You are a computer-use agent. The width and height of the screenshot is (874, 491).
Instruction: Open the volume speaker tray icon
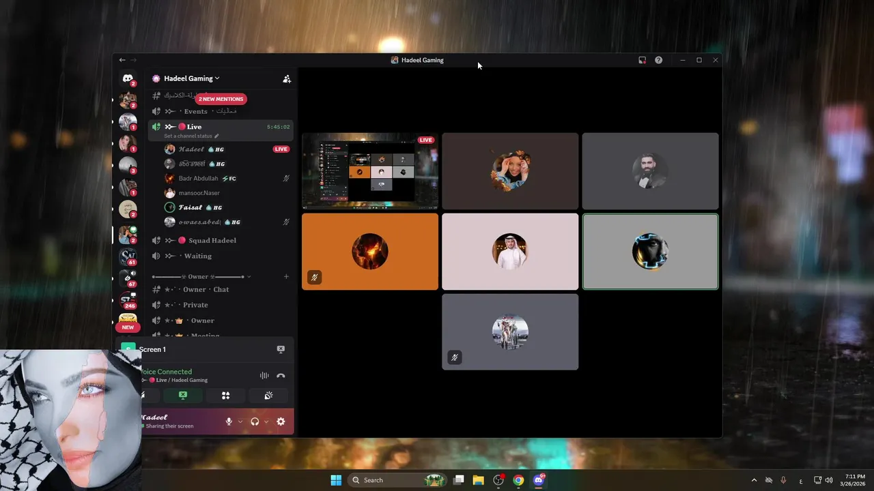[x=829, y=480]
